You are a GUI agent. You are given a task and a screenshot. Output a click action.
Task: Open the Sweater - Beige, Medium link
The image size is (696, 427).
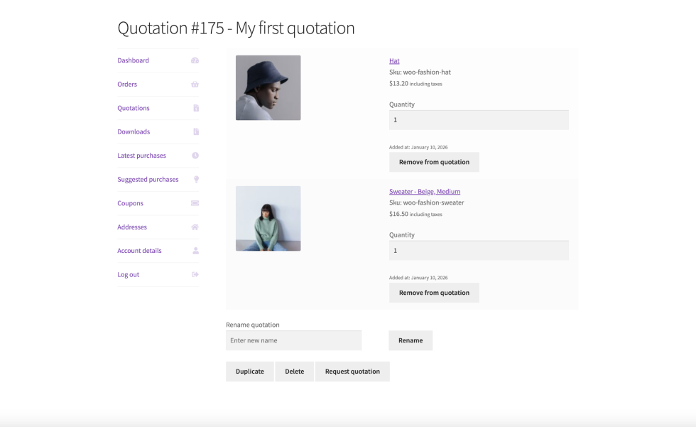(425, 192)
